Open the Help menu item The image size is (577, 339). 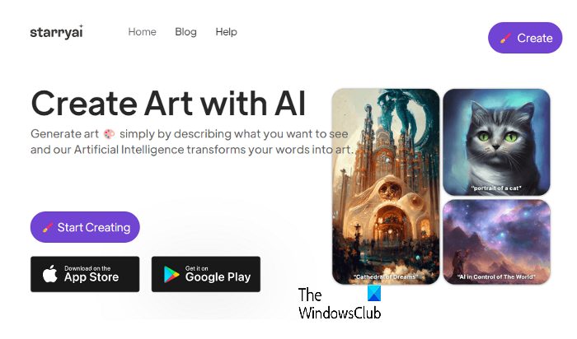pyautogui.click(x=227, y=32)
